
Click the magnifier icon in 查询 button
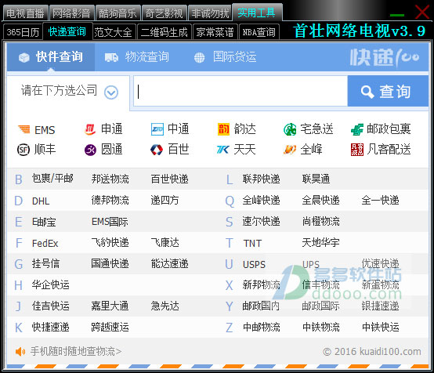pos(367,92)
